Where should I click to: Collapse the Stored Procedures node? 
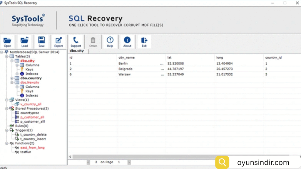click(7, 109)
